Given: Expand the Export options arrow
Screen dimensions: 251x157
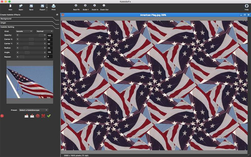Looking at the screenshot, I should (x=47, y=7).
